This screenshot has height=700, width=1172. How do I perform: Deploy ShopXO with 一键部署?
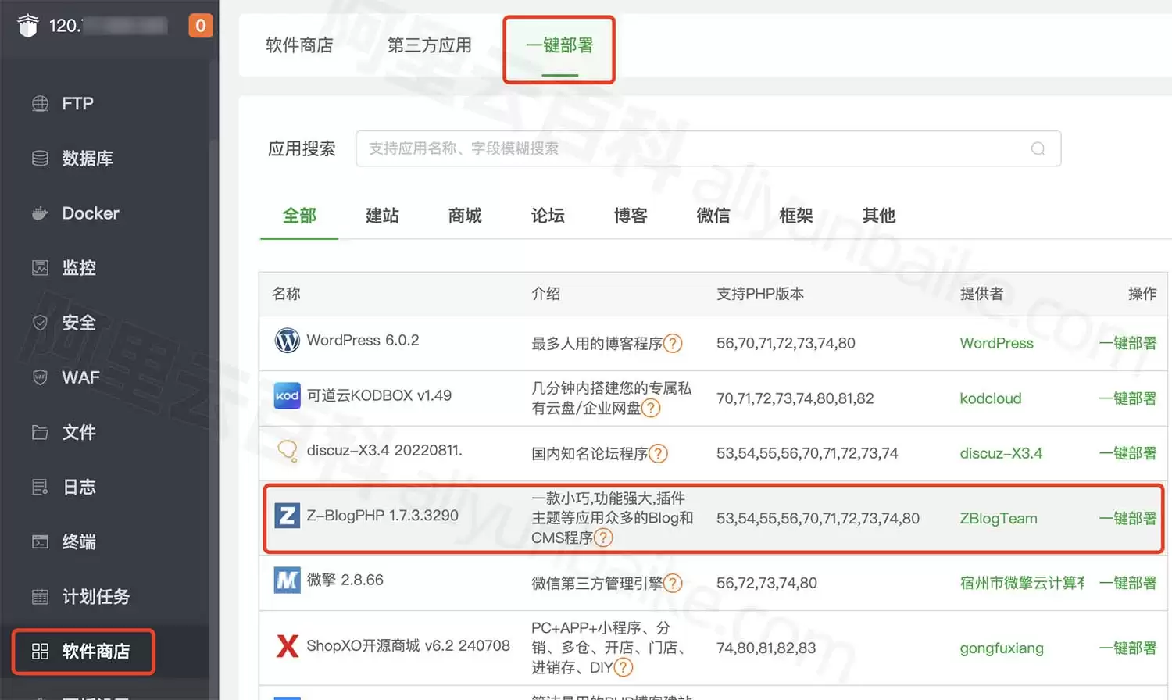coord(1127,648)
